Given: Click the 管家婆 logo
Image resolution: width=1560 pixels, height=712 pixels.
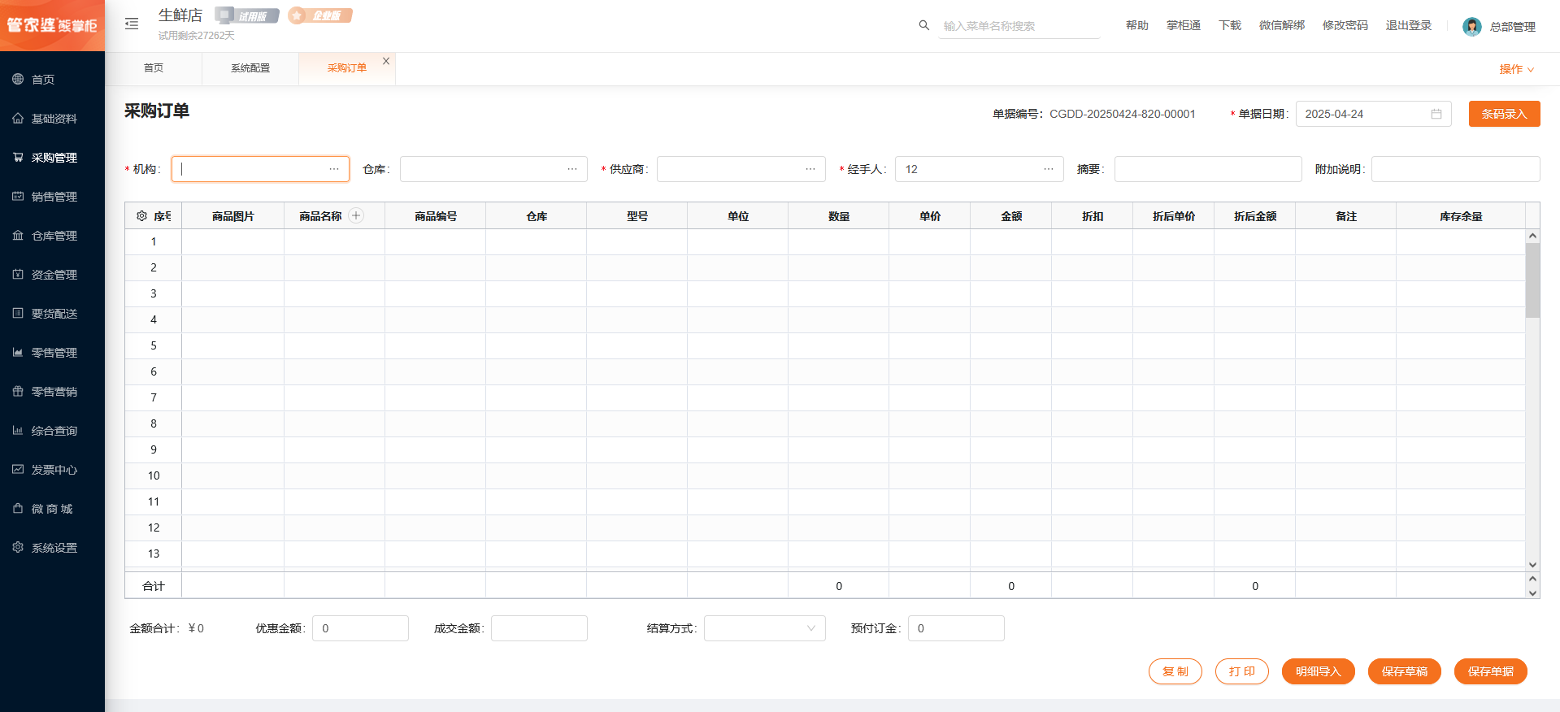Looking at the screenshot, I should (52, 25).
